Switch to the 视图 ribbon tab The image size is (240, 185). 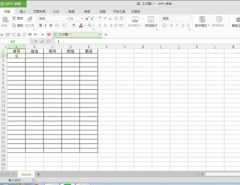tap(102, 12)
